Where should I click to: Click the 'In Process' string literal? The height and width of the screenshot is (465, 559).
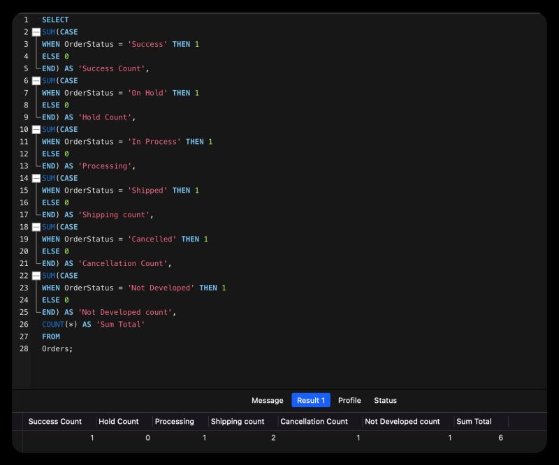pyautogui.click(x=154, y=142)
